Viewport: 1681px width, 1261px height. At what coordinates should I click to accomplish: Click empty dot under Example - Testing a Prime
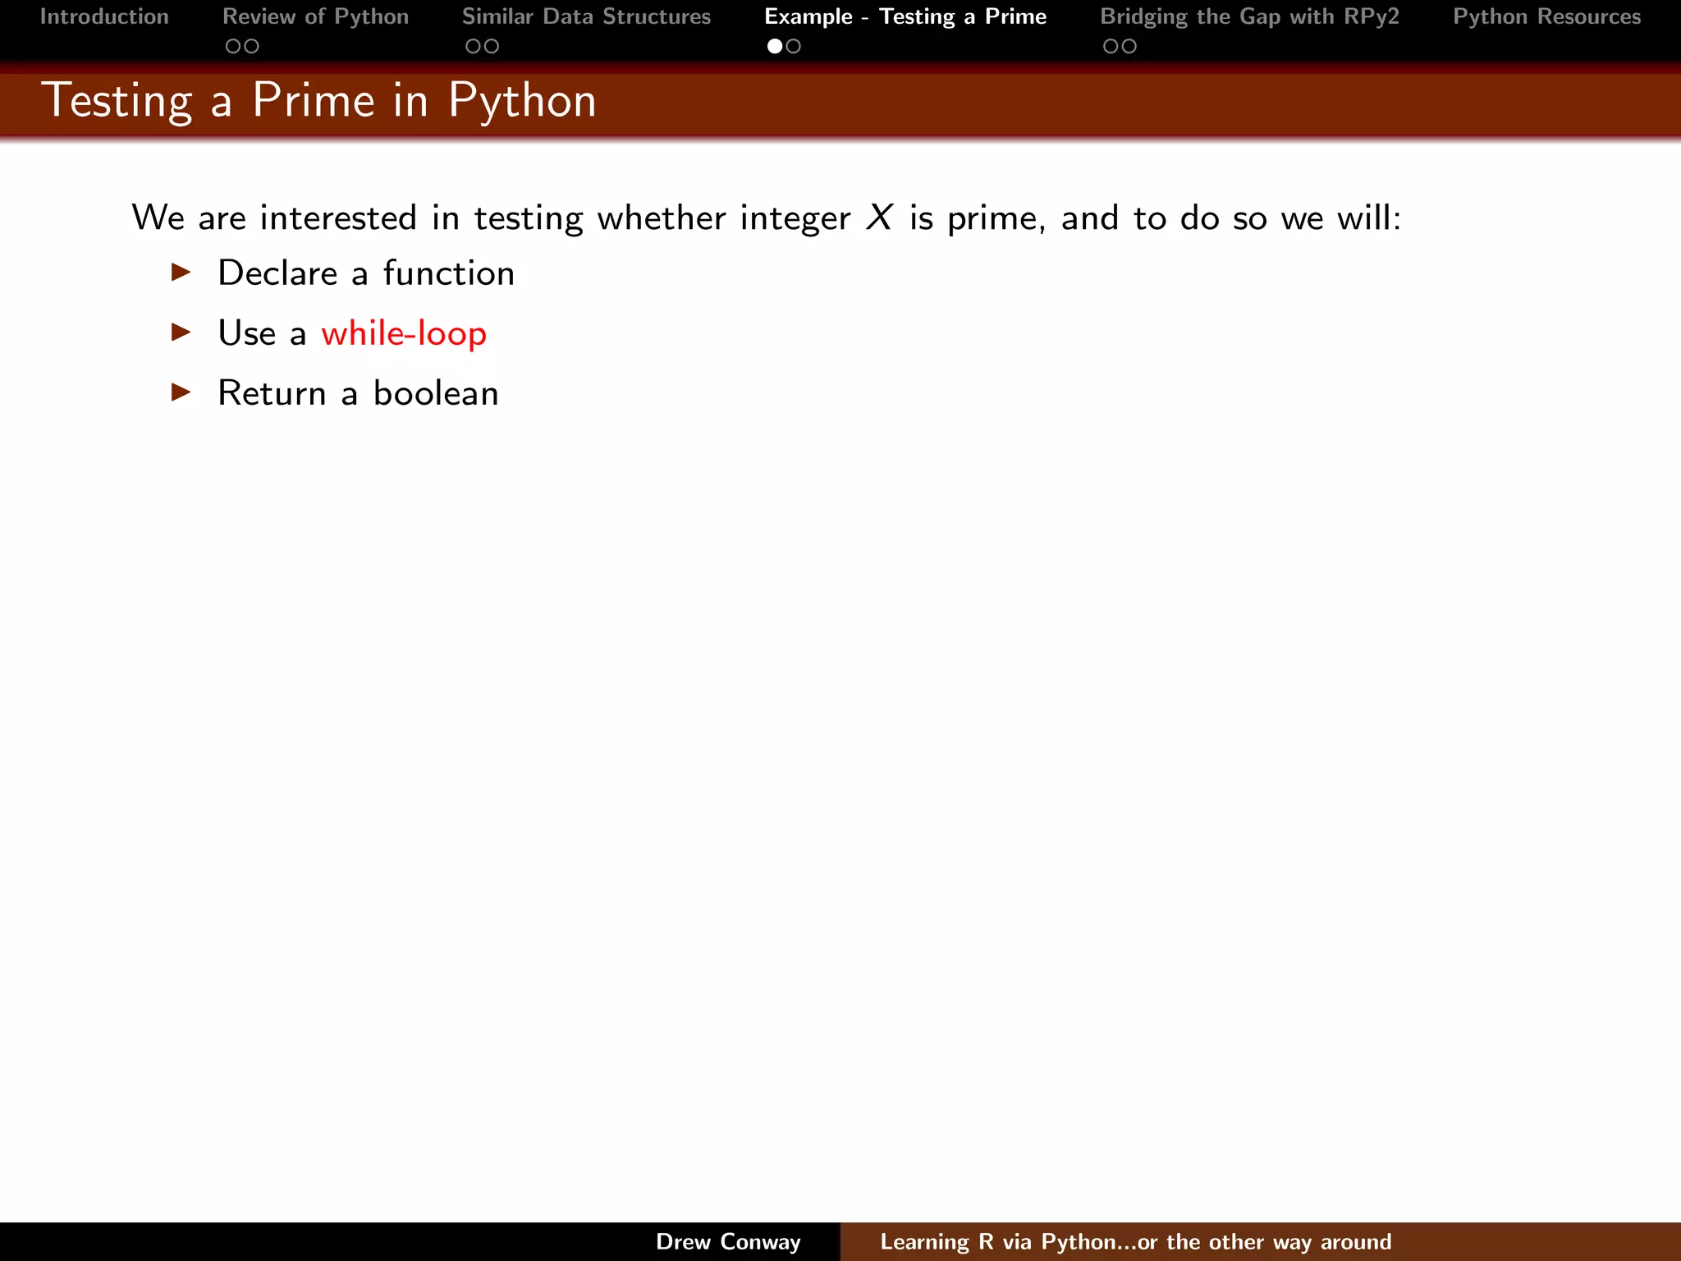(x=794, y=47)
